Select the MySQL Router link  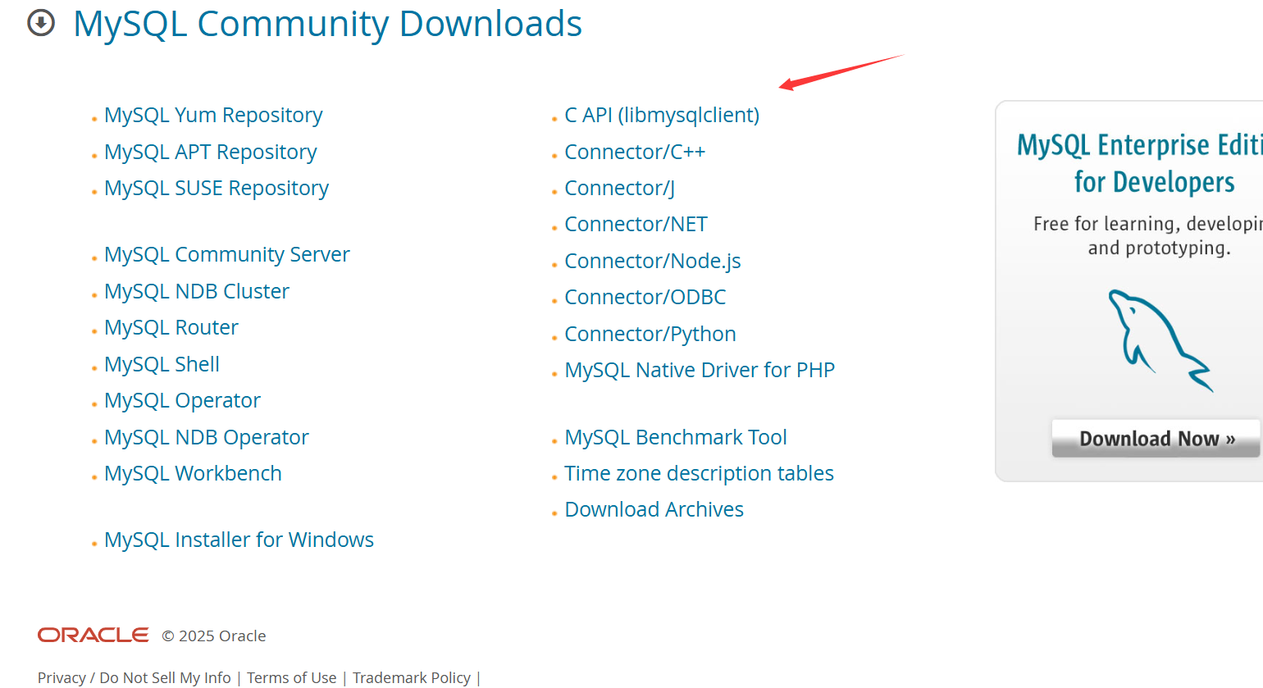(171, 328)
